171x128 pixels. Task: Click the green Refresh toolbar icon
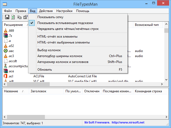click(x=13, y=17)
